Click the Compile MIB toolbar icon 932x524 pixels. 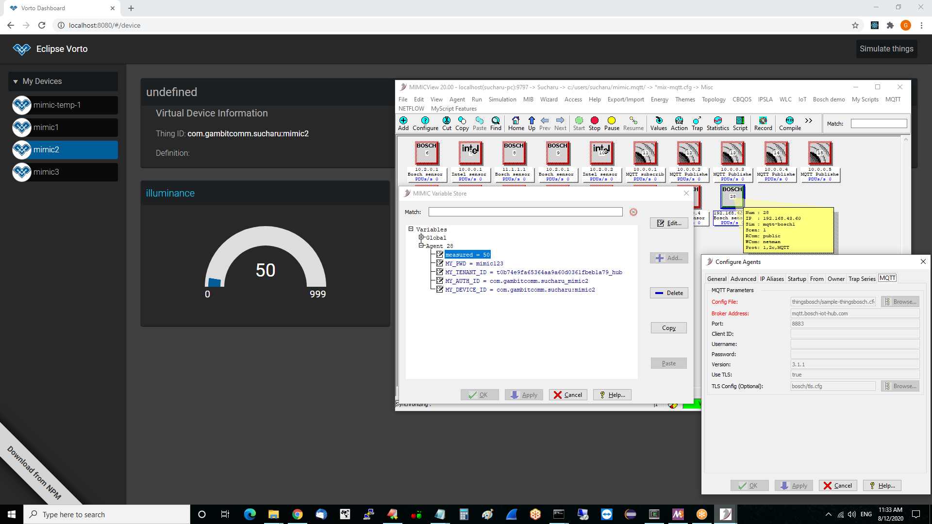pos(790,124)
